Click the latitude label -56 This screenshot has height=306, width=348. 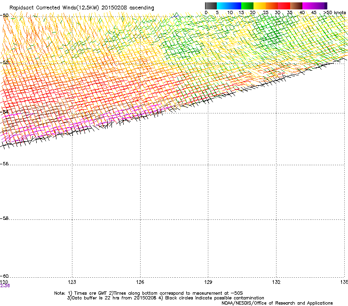[4, 164]
